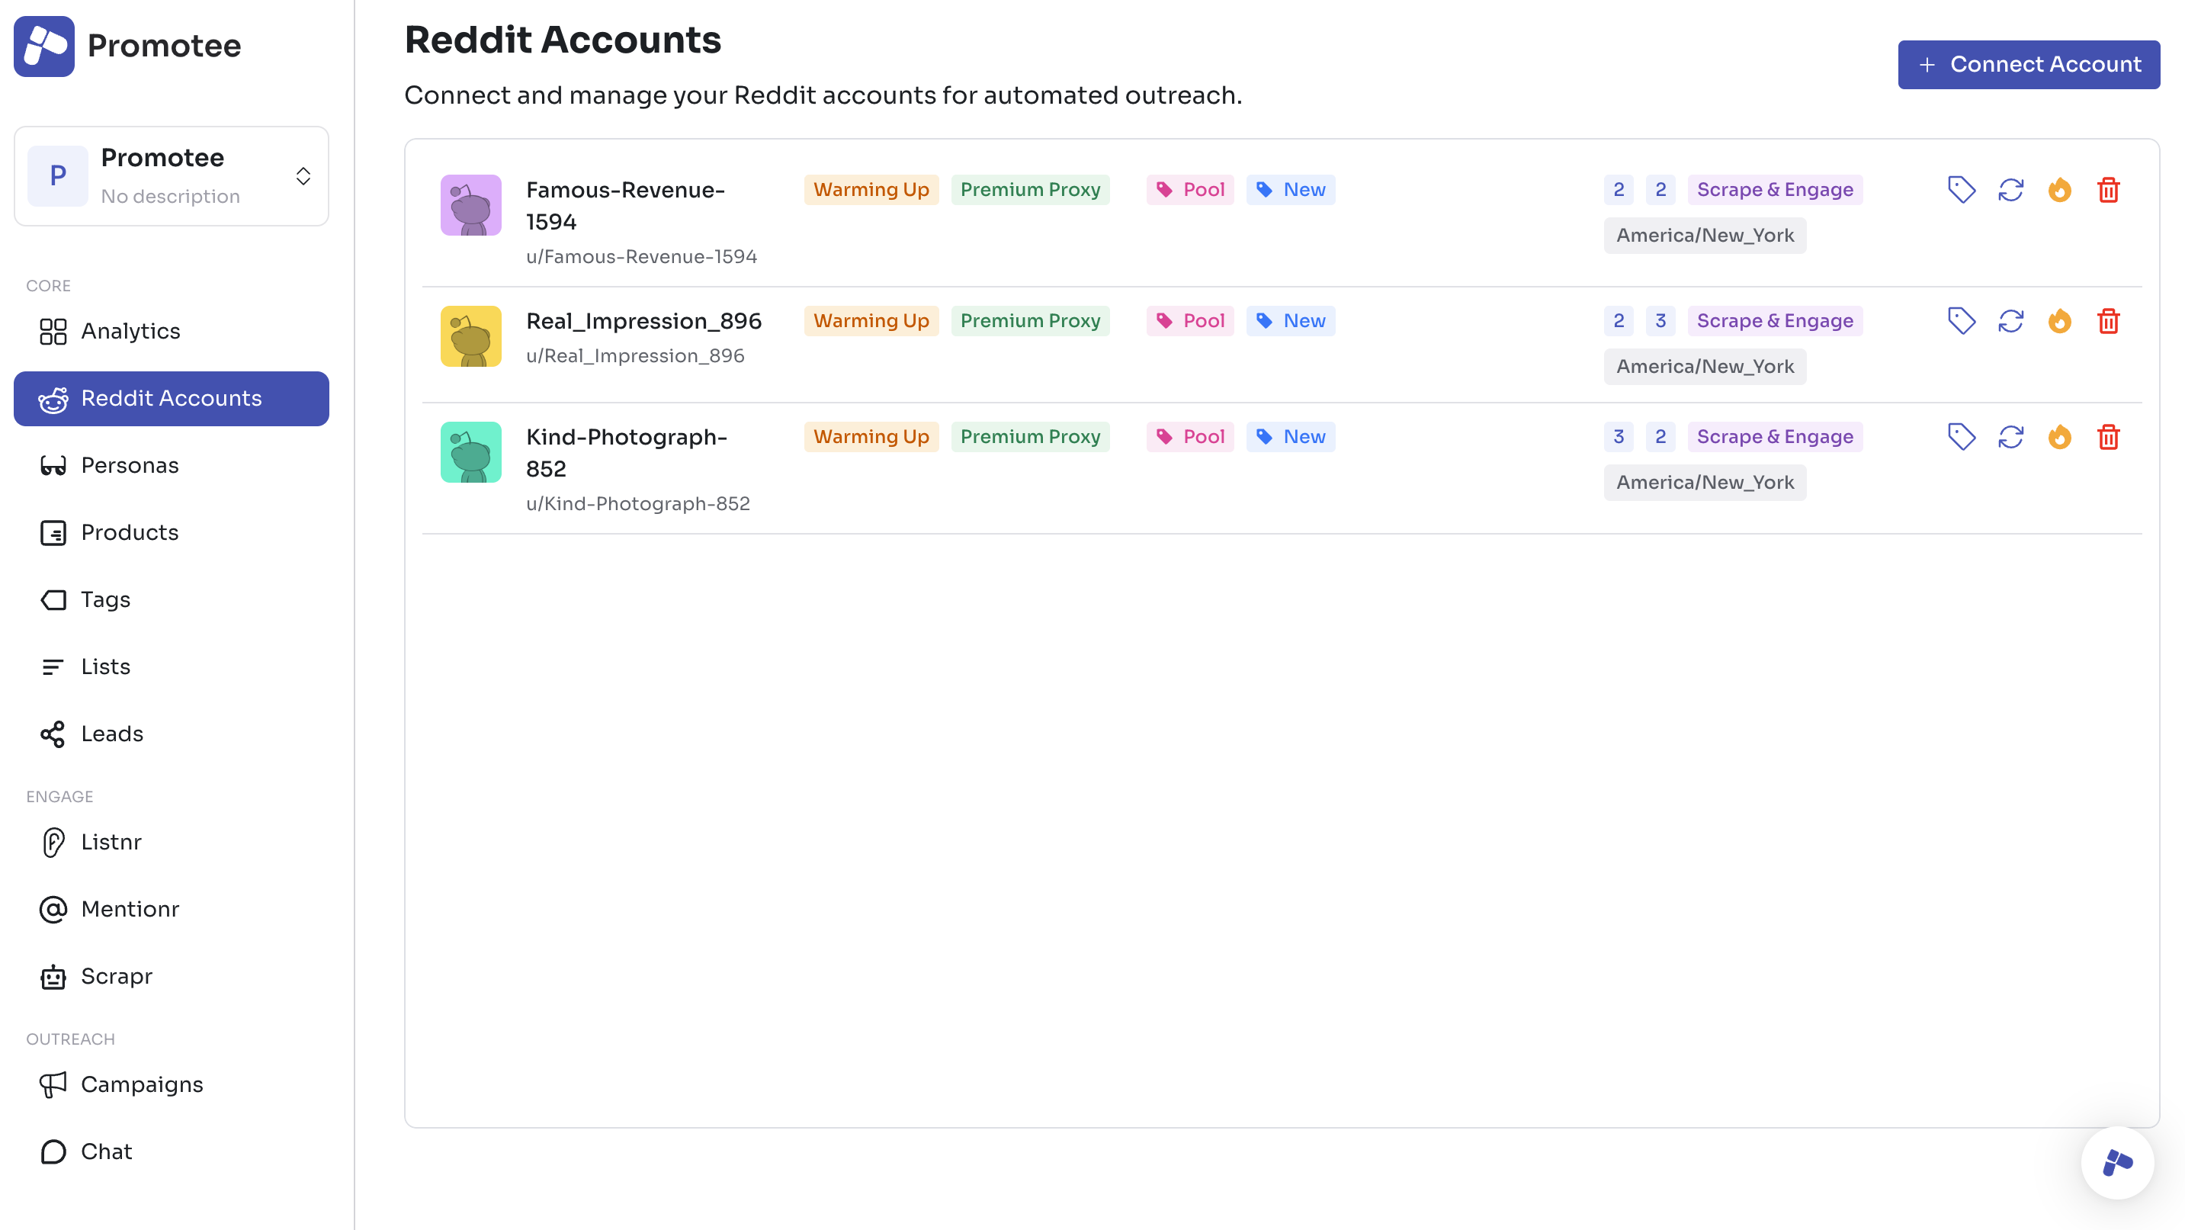The width and height of the screenshot is (2185, 1230).
Task: Delete the Famous-Revenue-1594 account
Action: [2109, 189]
